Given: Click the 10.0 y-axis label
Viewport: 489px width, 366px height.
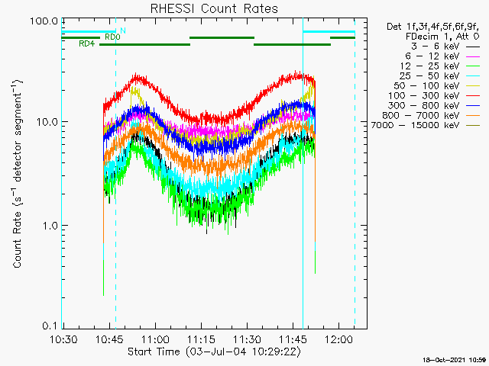Looking at the screenshot, I should [x=47, y=122].
